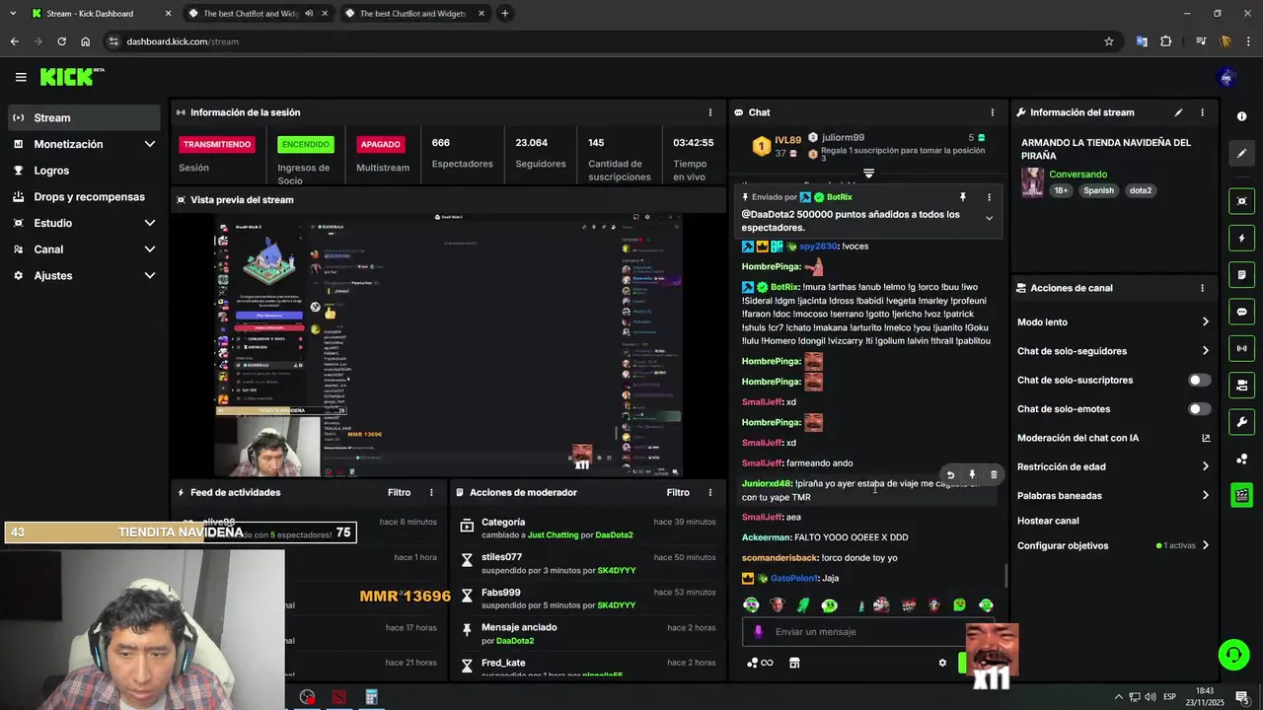
Task: Click the wrench icon in right sidebar
Action: 1241,422
